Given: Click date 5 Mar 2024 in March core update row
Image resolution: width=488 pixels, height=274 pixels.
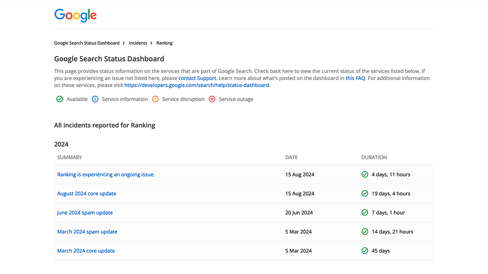Looking at the screenshot, I should click(298, 251).
